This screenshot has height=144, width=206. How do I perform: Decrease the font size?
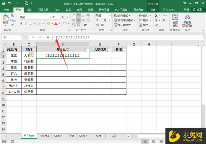pyautogui.click(x=68, y=17)
